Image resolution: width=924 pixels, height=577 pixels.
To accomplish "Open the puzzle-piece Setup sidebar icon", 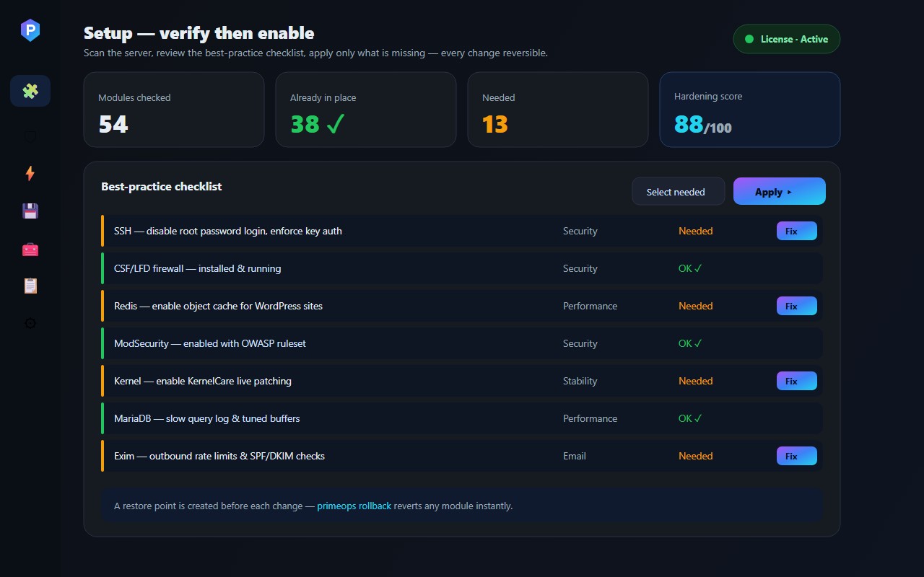I will pyautogui.click(x=30, y=91).
